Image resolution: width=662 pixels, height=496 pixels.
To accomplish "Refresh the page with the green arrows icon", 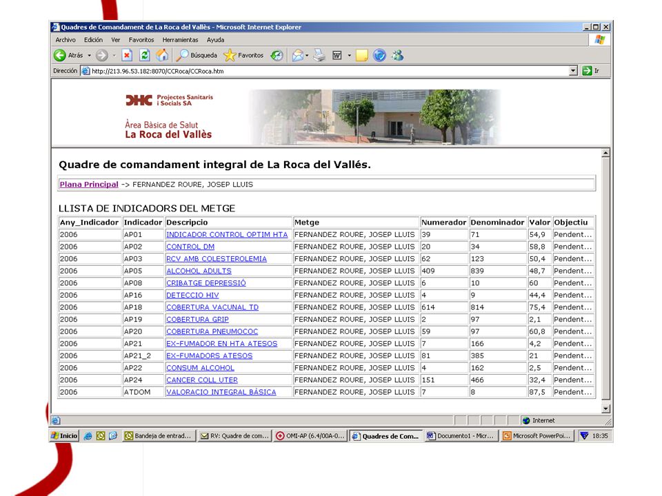I will pos(144,55).
